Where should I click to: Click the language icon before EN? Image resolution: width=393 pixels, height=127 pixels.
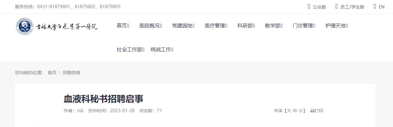click(x=375, y=6)
